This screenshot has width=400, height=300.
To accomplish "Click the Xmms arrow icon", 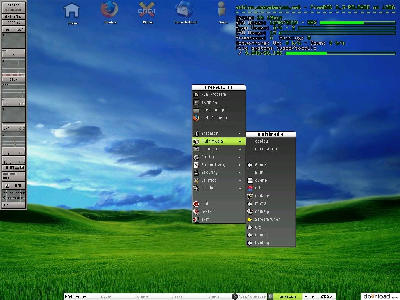I will (250, 235).
